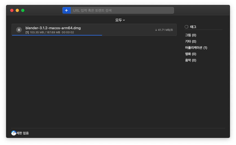Filter by 어플리케이션 (1) tag
236x145 pixels.
196,48
